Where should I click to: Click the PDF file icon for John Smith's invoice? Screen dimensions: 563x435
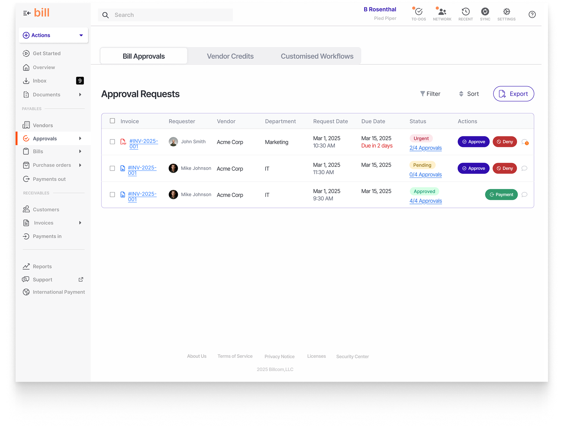pyautogui.click(x=123, y=142)
